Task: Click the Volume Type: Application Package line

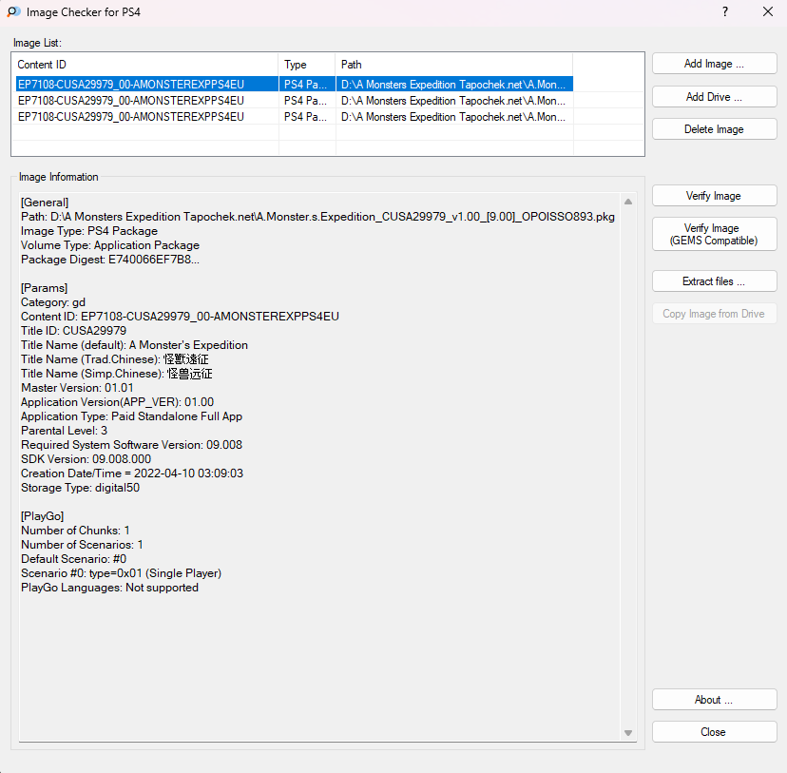Action: click(x=110, y=245)
